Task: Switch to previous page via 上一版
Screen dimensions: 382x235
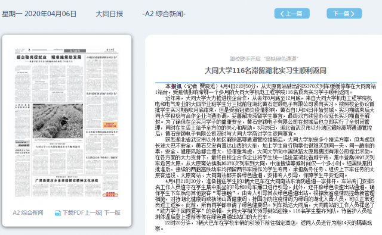Action: pyautogui.click(x=93, y=213)
